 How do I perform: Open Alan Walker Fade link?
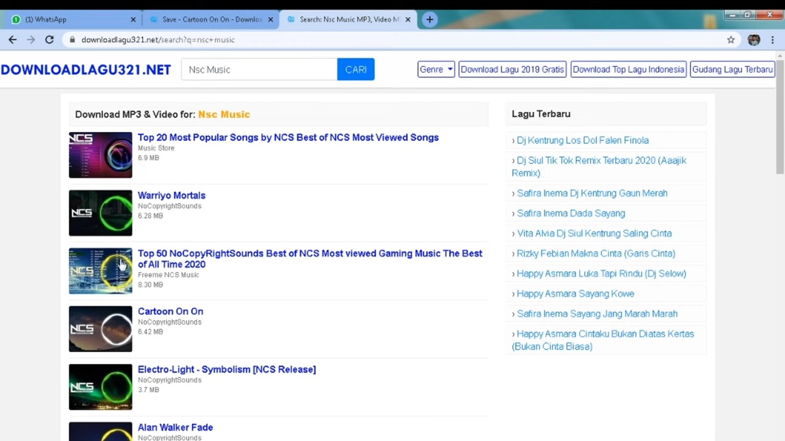(x=175, y=428)
